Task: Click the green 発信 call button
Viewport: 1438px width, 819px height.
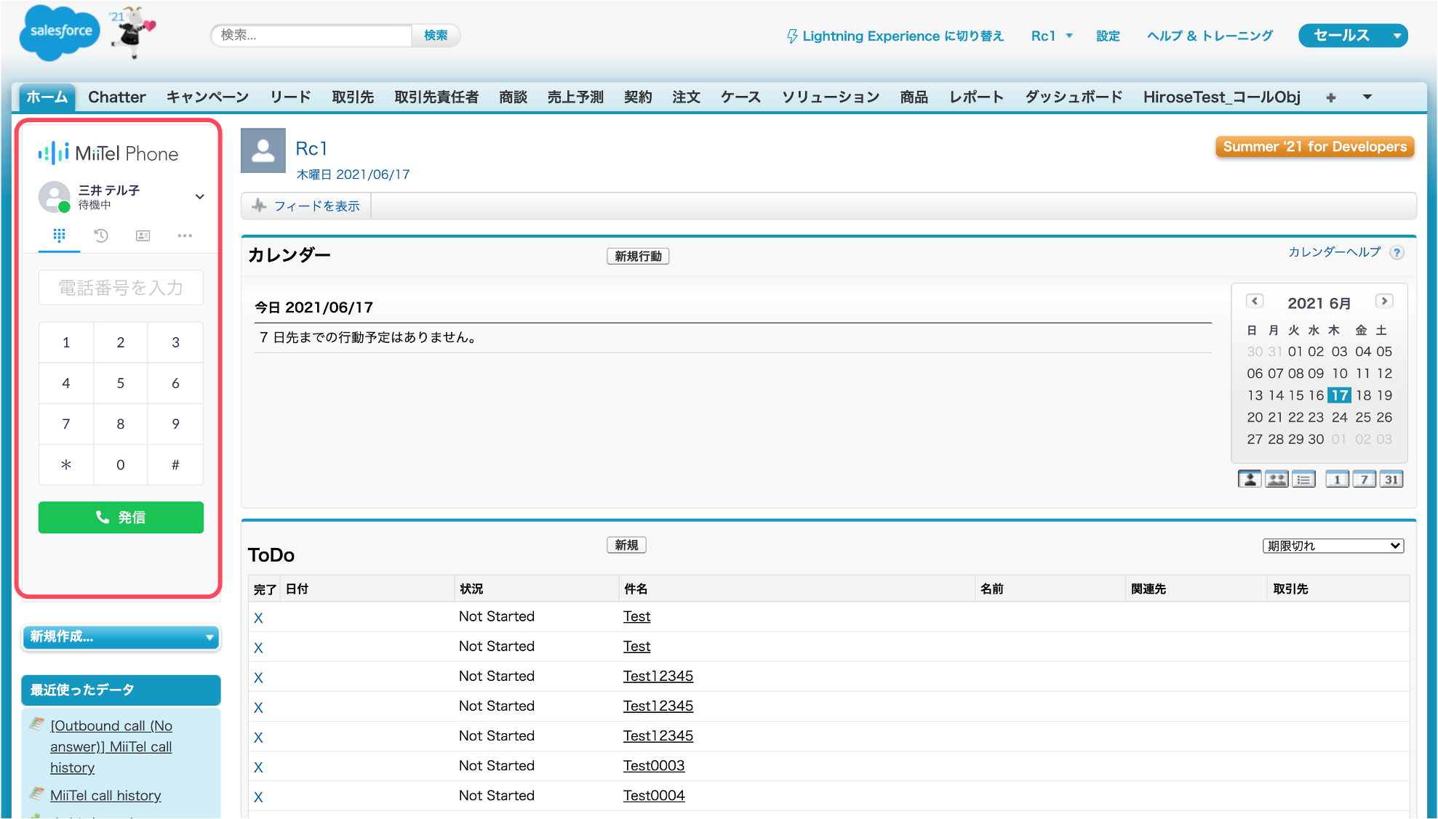Action: [x=121, y=517]
